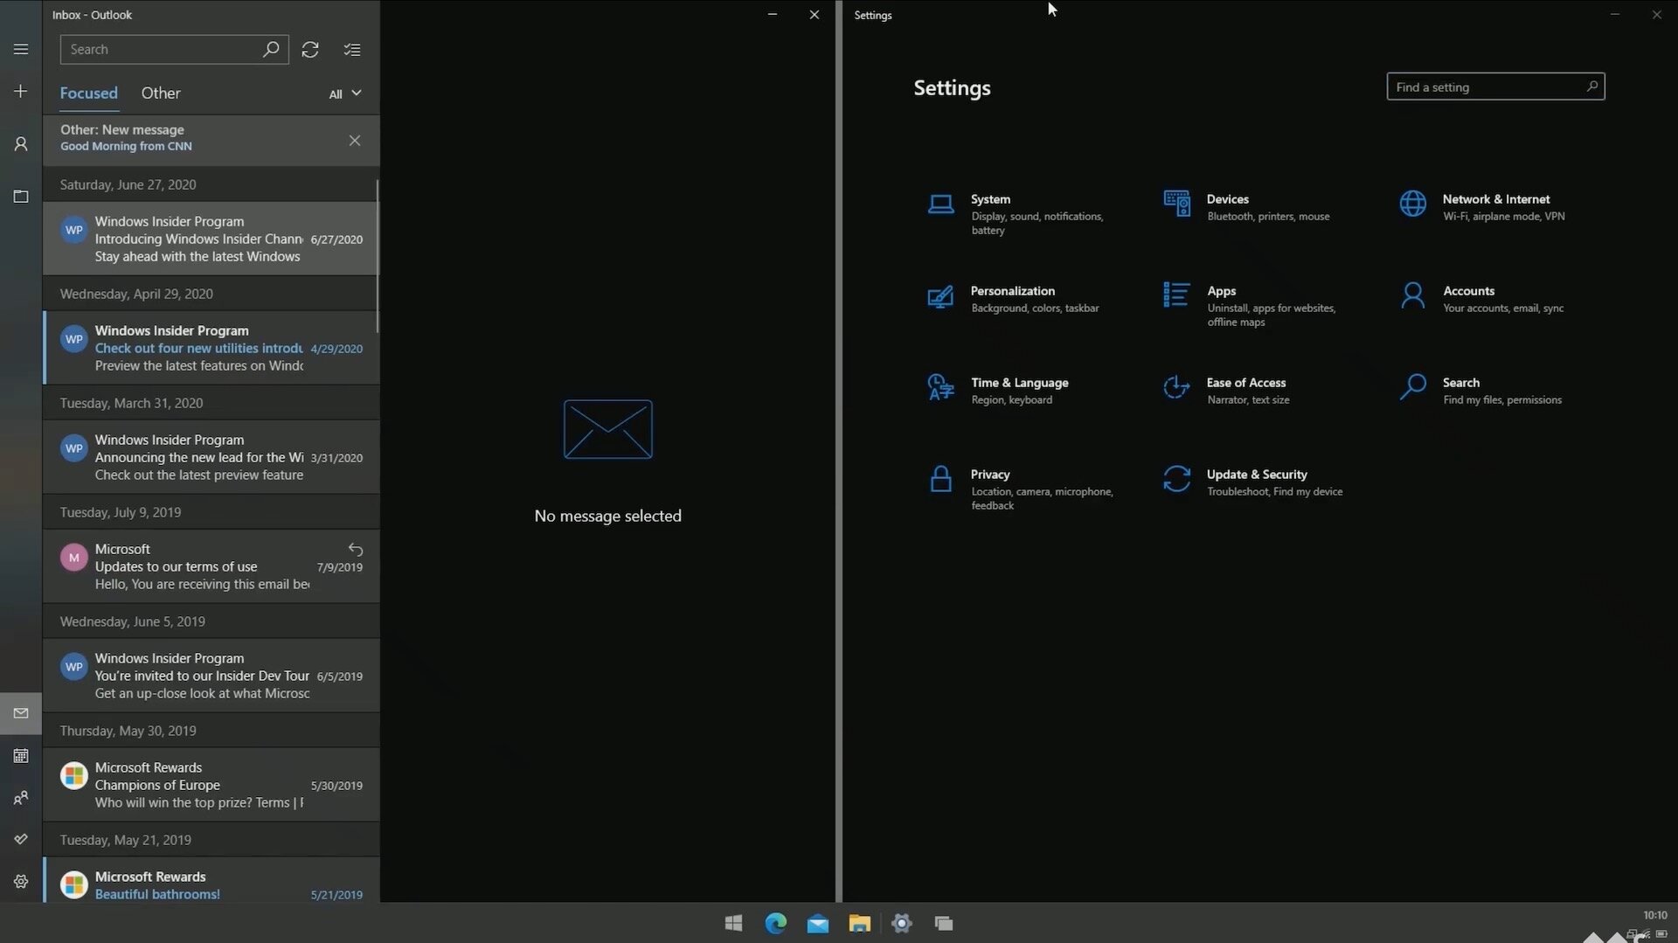This screenshot has height=943, width=1678.
Task: Open 'Announcing the new lead' email
Action: [x=211, y=457]
